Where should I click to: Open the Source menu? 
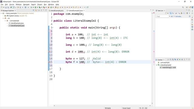click(12, 5)
